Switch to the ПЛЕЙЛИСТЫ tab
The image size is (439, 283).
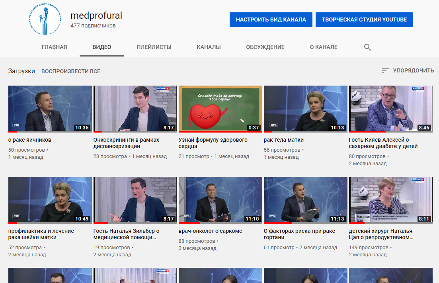tap(154, 47)
